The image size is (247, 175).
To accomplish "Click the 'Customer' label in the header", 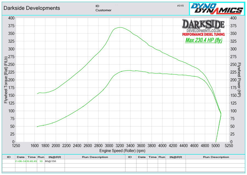I will [103, 10].
